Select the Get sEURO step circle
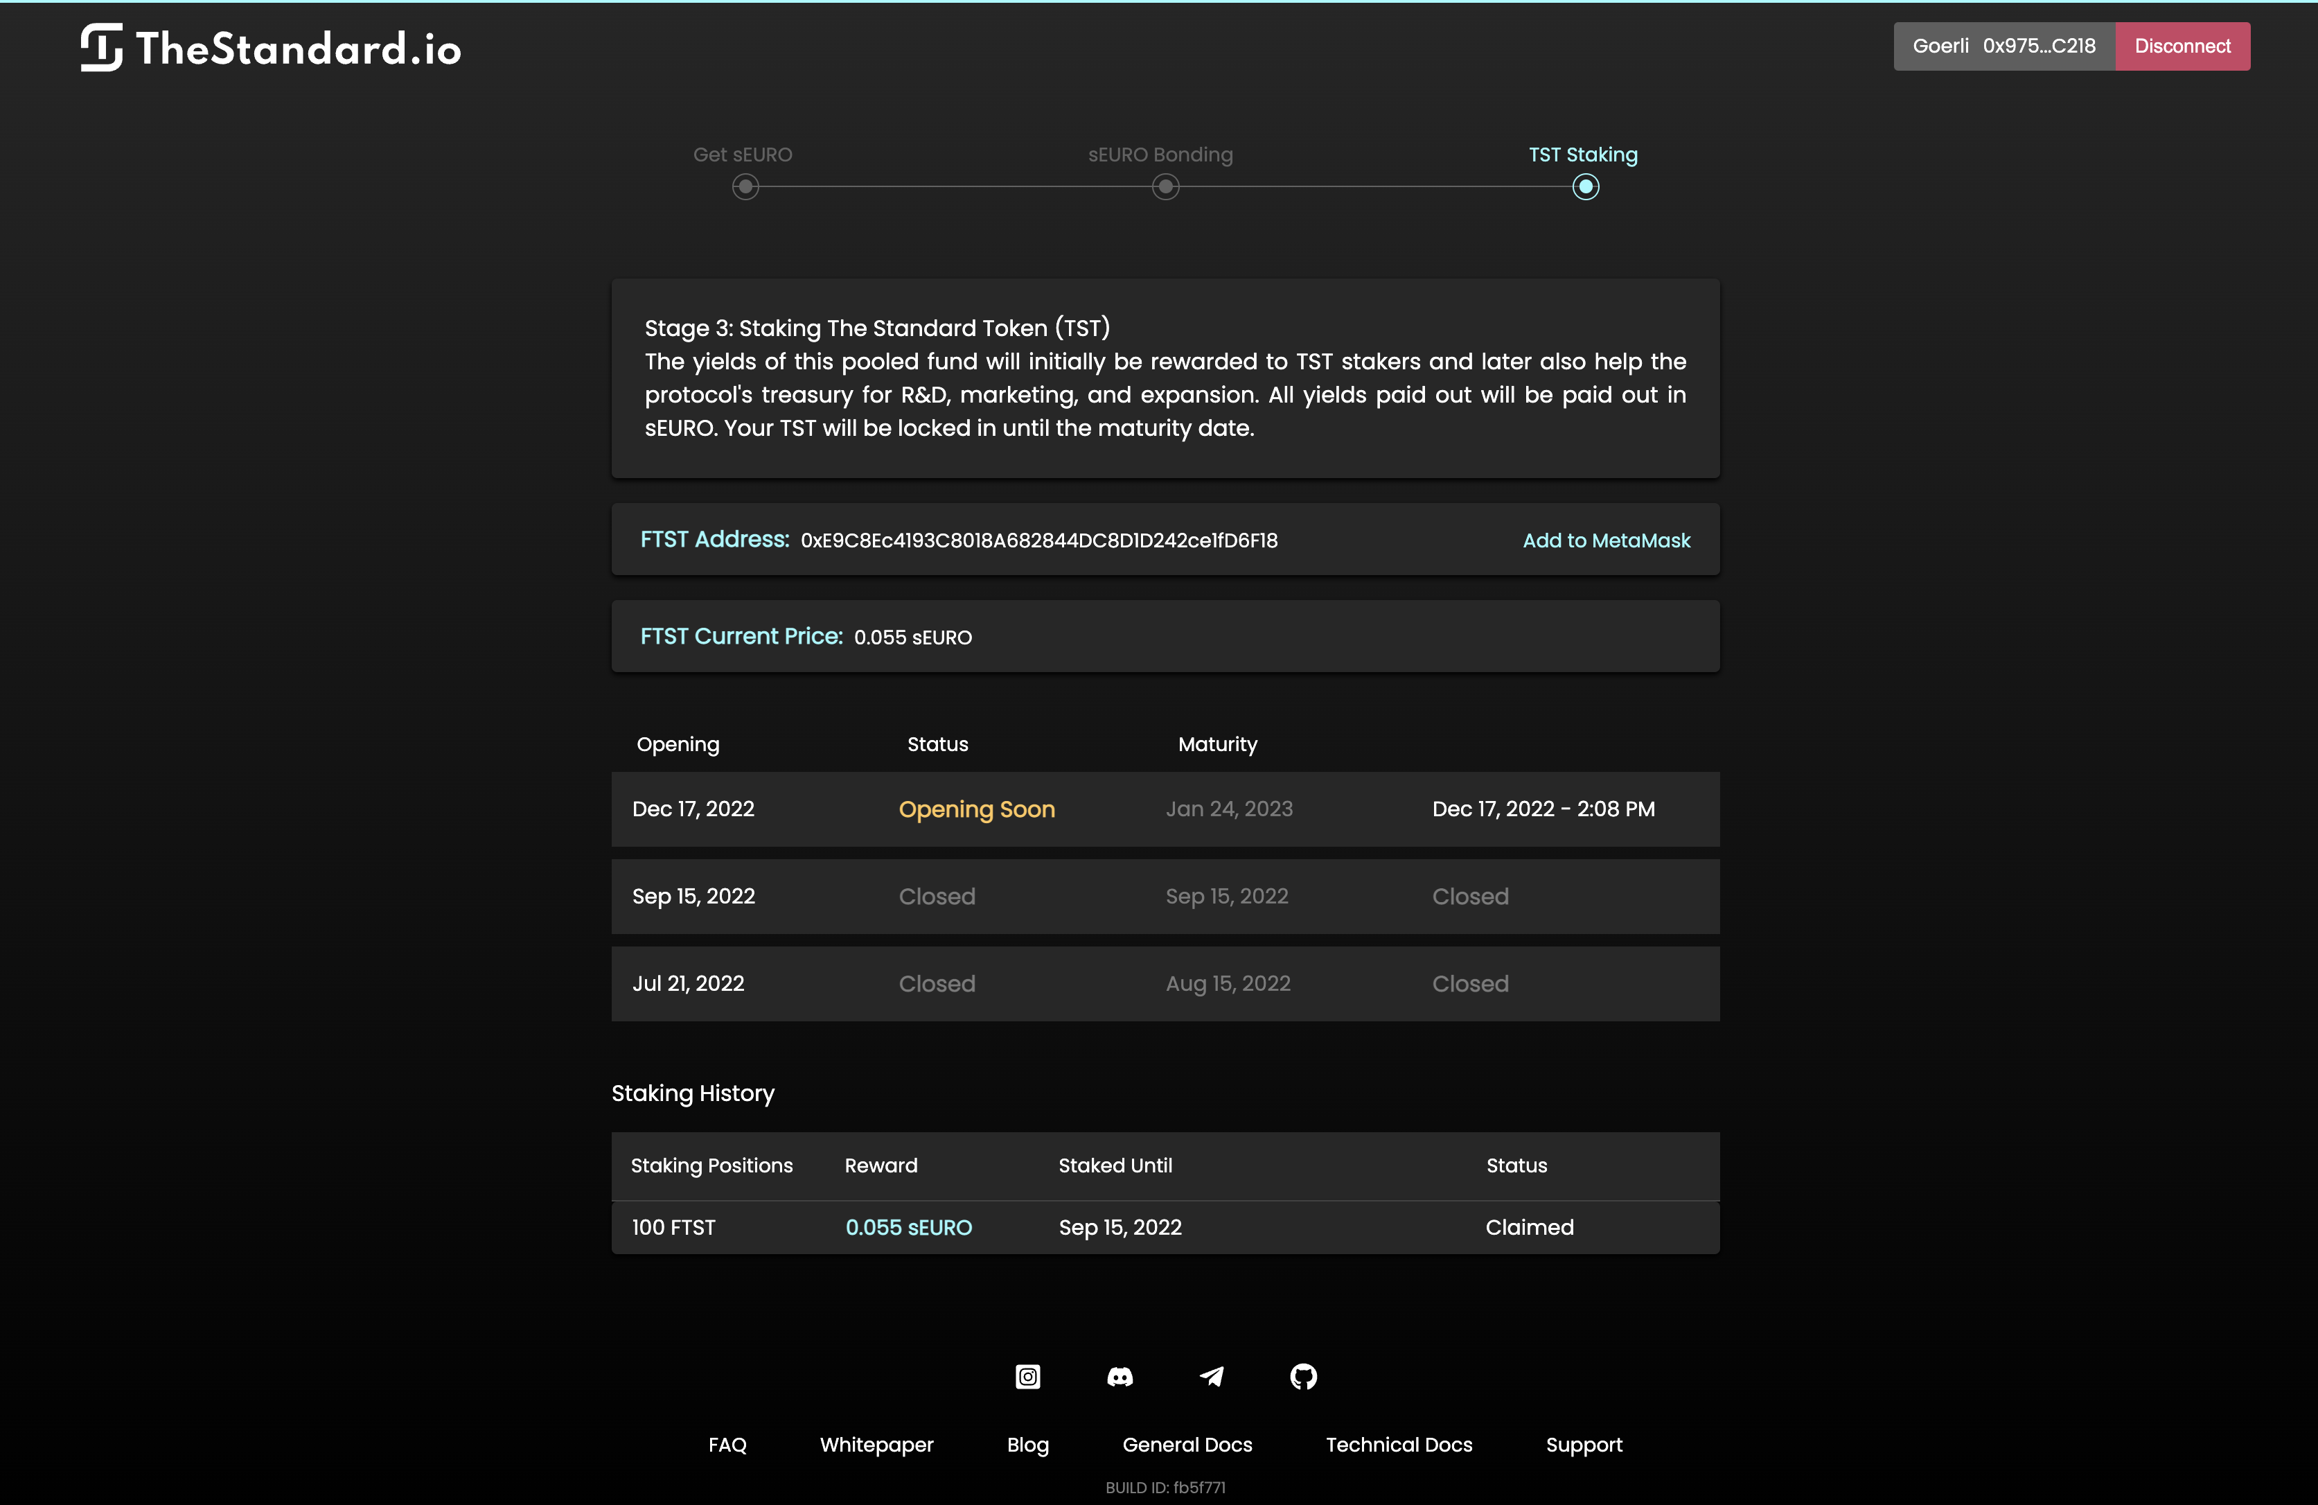This screenshot has height=1505, width=2318. tap(745, 187)
